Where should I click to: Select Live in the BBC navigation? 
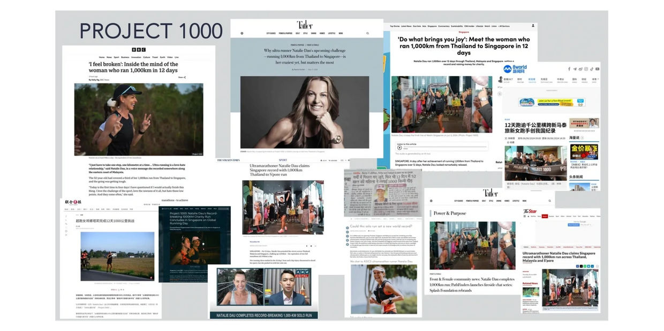point(177,57)
